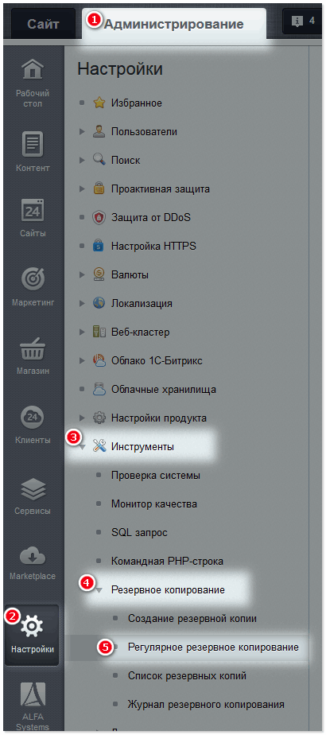Open Список резервных копий page
The height and width of the screenshot is (735, 326).
pos(187,675)
